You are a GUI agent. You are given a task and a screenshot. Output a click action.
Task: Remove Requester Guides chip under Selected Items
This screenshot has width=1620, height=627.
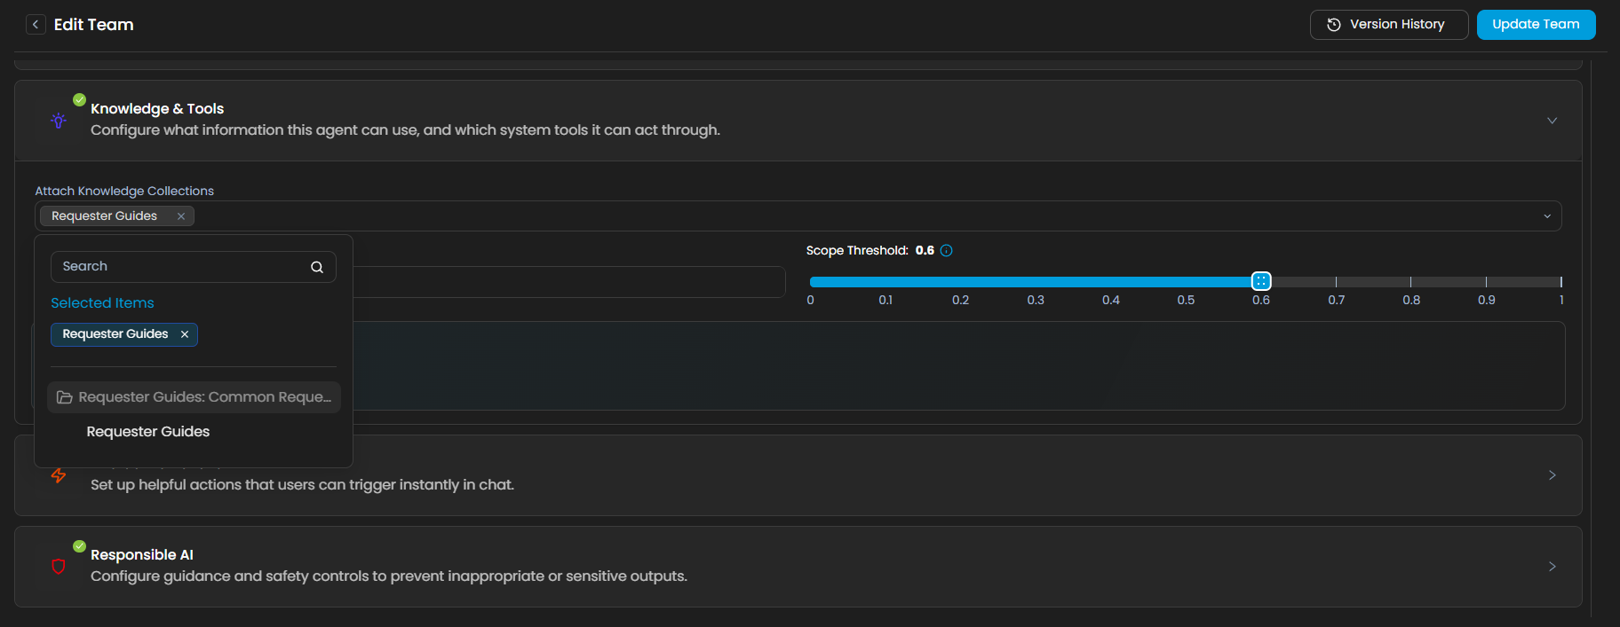point(185,334)
